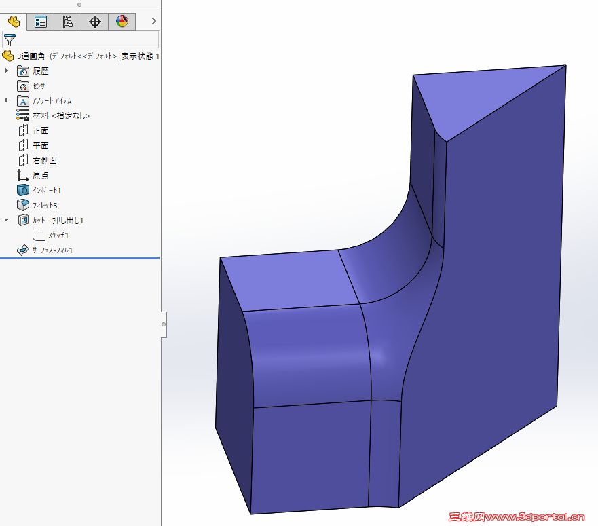598x526 pixels.
Task: Select the 右側面 right plane
Action: click(45, 161)
